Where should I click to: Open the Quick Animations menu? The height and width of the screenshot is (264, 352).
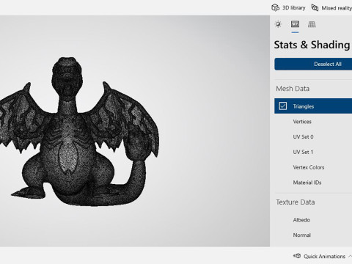pos(323,256)
